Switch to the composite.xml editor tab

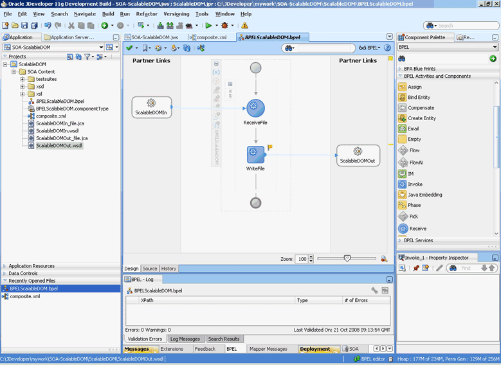(211, 37)
